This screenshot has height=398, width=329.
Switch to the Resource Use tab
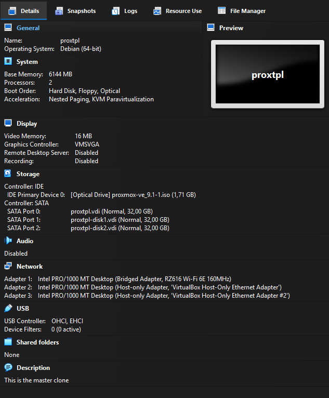point(177,11)
